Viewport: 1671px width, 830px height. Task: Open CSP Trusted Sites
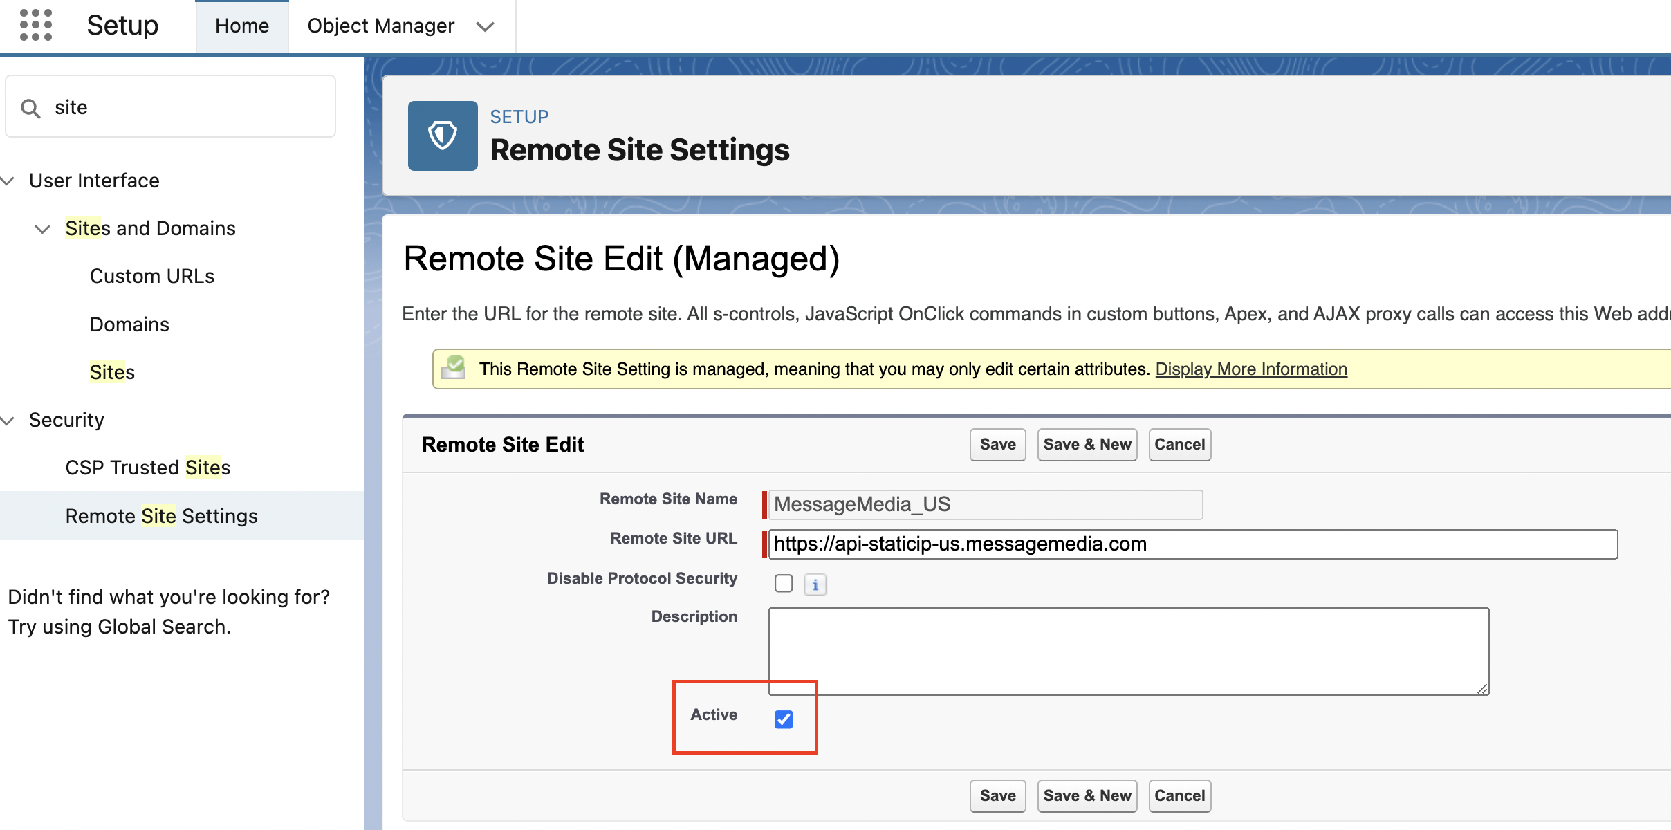click(148, 468)
